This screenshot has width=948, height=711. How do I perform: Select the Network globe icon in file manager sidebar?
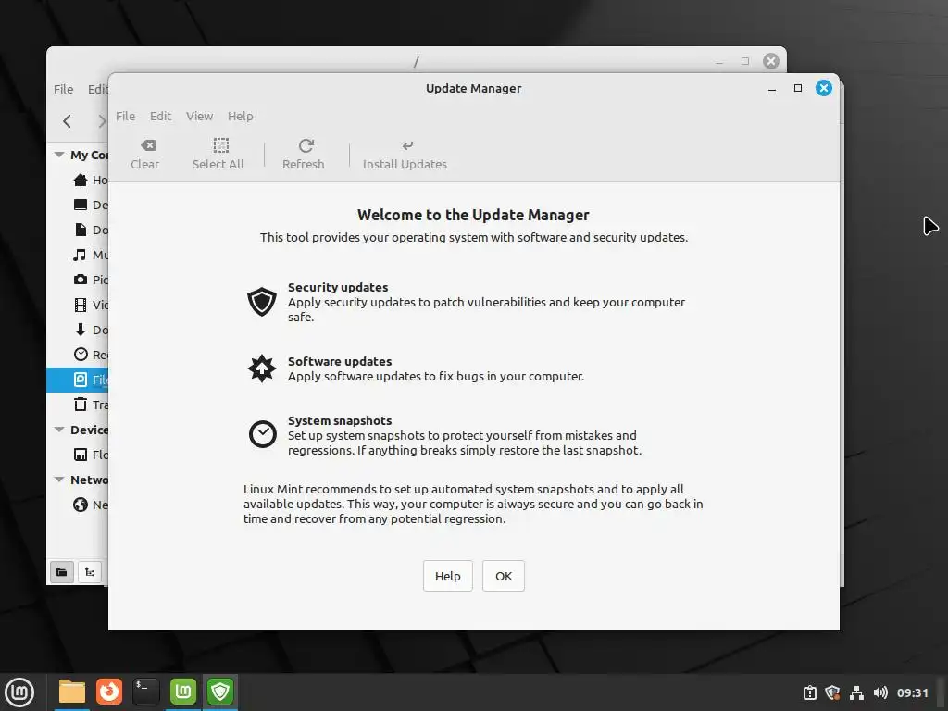[81, 505]
